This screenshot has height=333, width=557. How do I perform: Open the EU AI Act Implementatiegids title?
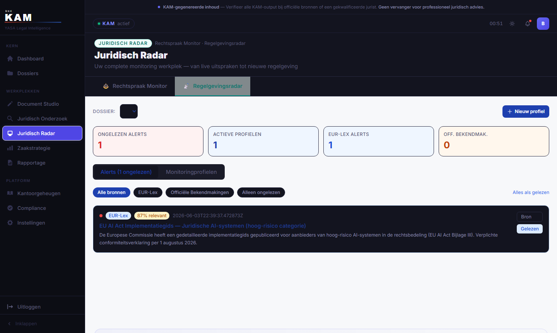click(x=203, y=226)
